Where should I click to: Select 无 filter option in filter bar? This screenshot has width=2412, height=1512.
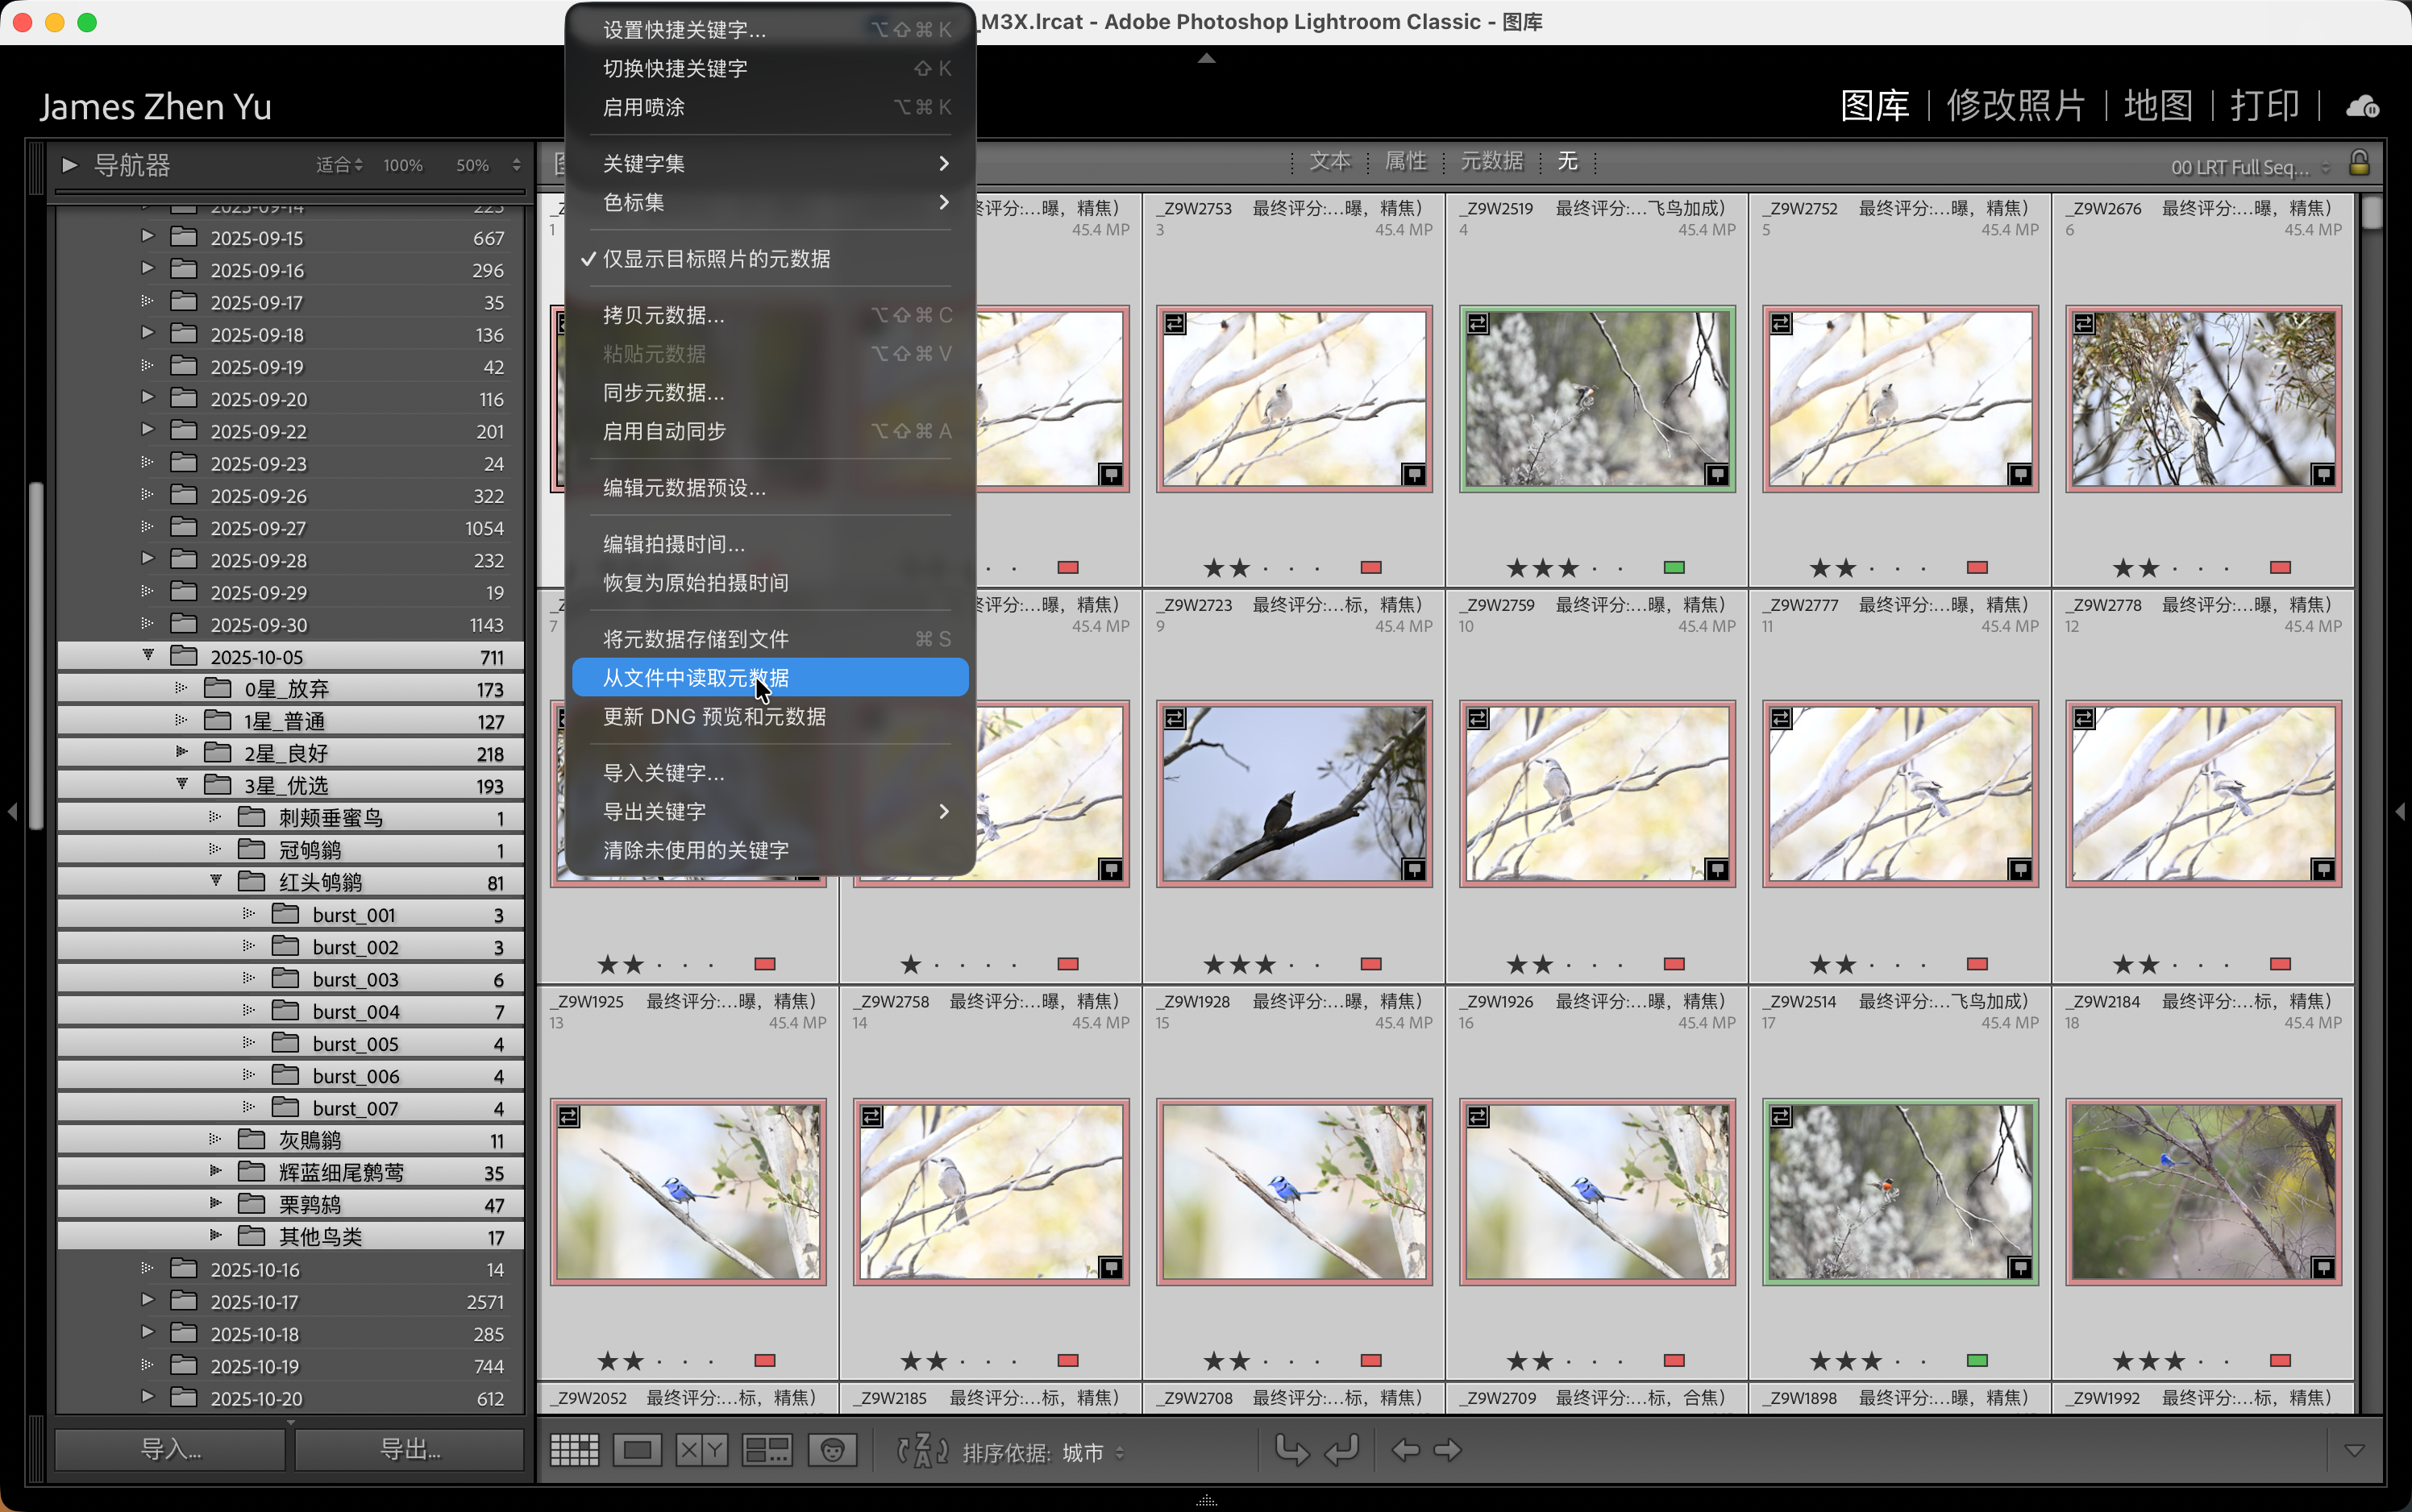click(1567, 161)
